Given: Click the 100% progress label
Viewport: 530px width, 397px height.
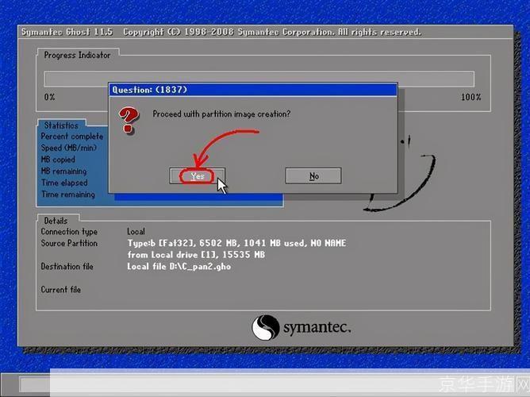Looking at the screenshot, I should pos(470,97).
